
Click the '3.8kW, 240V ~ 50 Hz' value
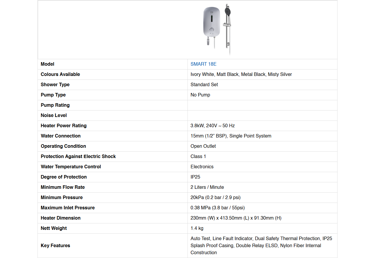pos(213,125)
